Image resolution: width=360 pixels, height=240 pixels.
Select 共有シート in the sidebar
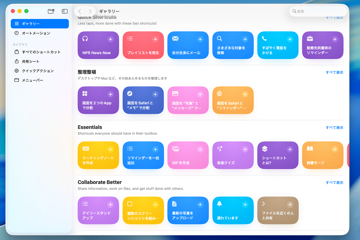[x=40, y=61]
